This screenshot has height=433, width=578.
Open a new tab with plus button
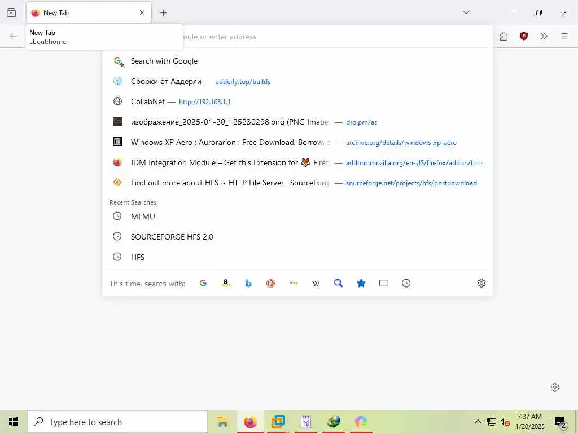[x=164, y=13]
